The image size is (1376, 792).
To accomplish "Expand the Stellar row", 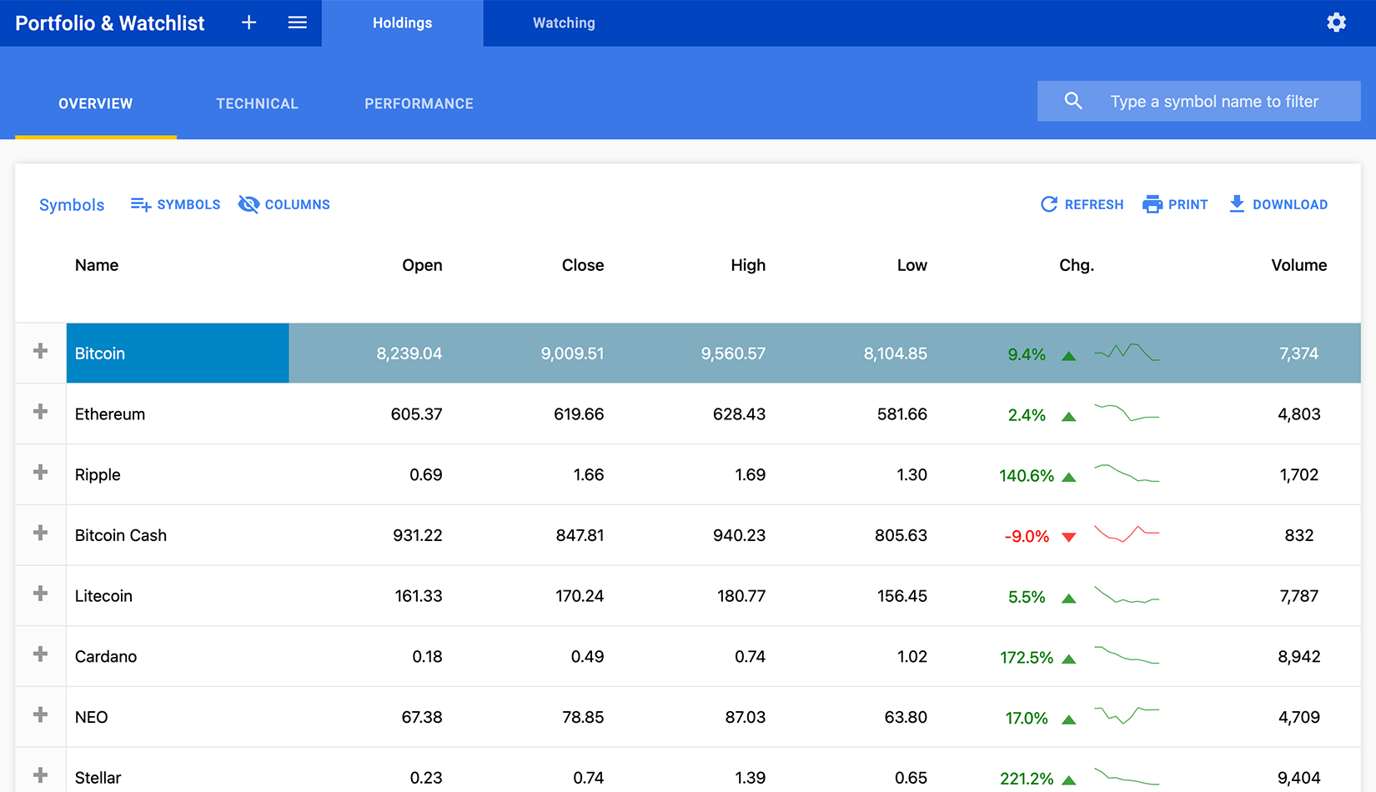I will tap(40, 775).
